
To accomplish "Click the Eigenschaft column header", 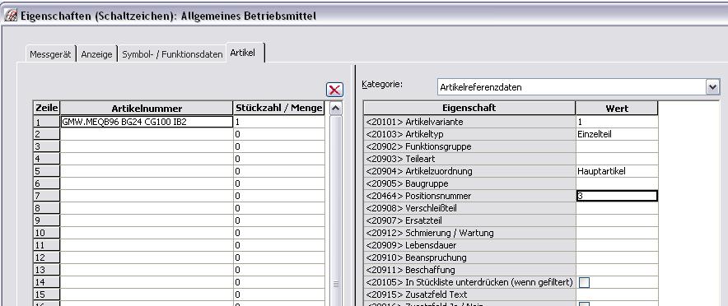I will click(469, 109).
